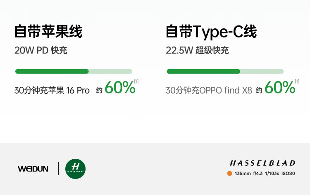This screenshot has height=195, width=310.
Task: Click the green 60% under Type-C线
Action: [280, 88]
